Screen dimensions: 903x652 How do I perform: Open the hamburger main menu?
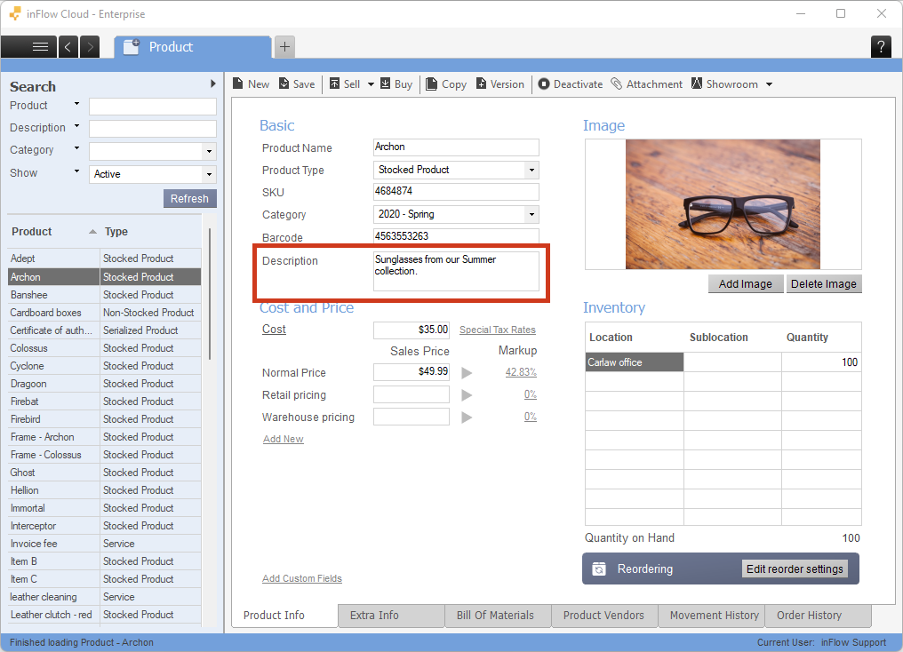click(x=40, y=47)
